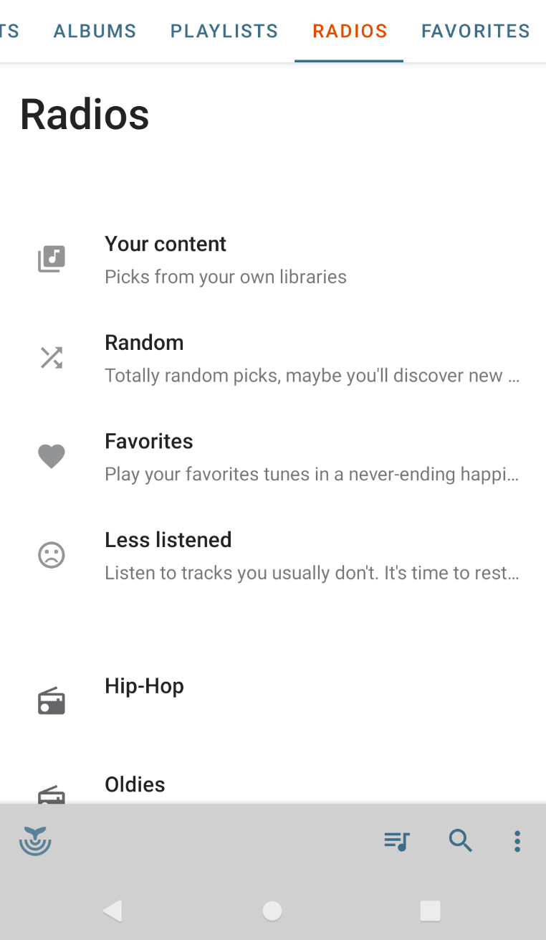Open search with the magnifier icon
Screen dimensions: 546x940
pos(460,840)
